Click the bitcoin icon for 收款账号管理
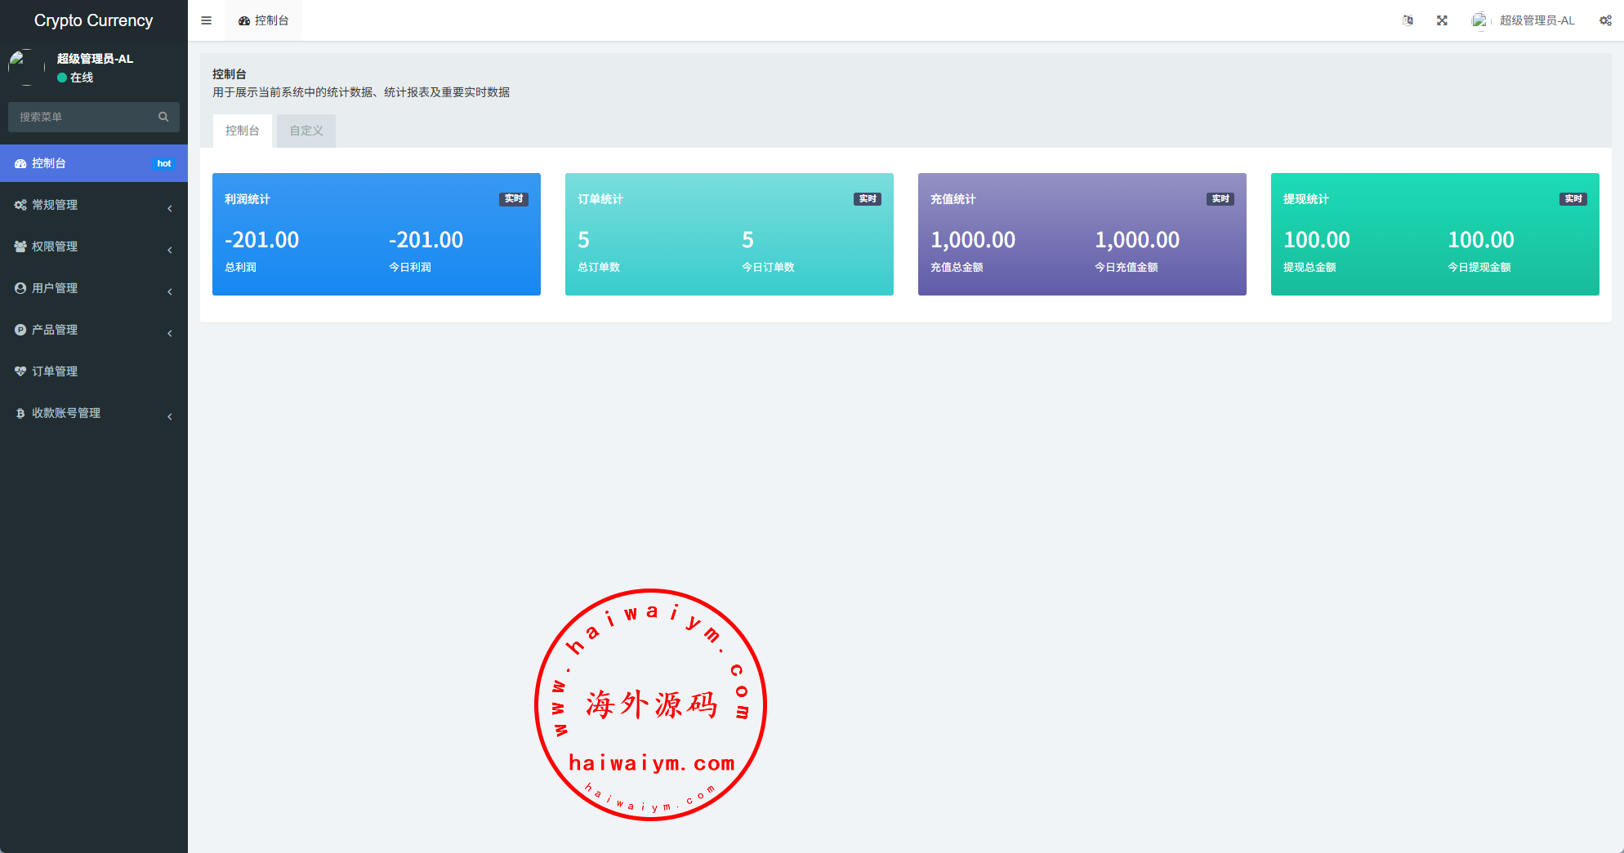This screenshot has width=1624, height=853. click(20, 413)
